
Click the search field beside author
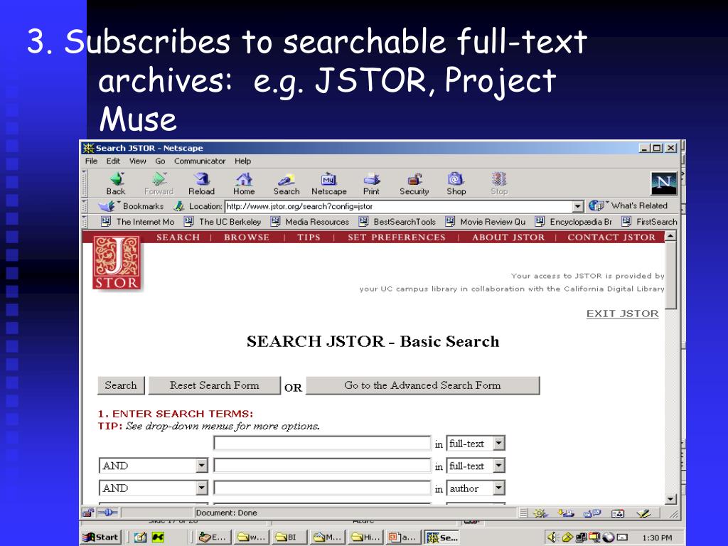[322, 488]
